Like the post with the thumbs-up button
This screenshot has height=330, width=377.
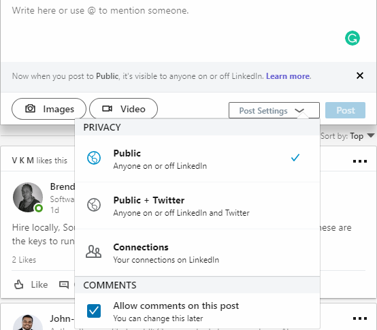(x=31, y=284)
